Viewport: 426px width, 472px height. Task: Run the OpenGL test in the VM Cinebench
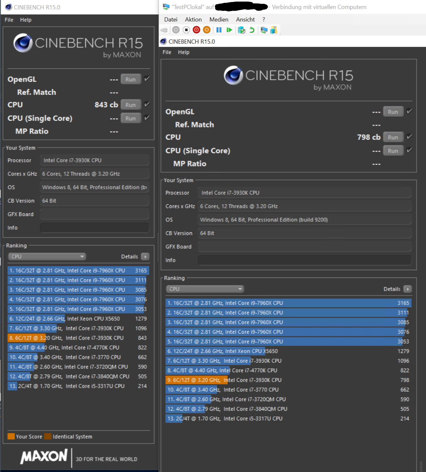[393, 112]
